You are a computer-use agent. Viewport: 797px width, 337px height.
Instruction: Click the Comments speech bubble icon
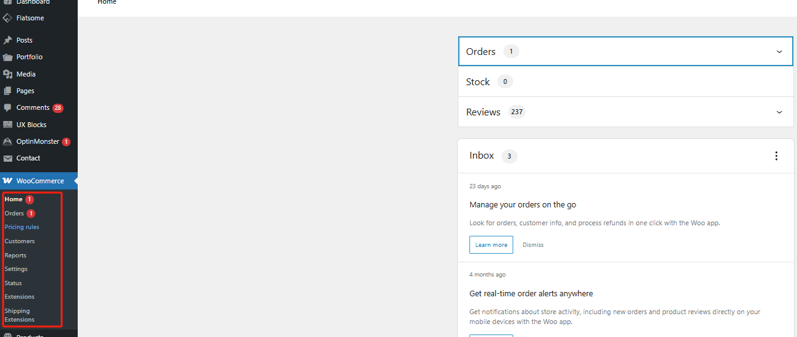(x=7, y=107)
